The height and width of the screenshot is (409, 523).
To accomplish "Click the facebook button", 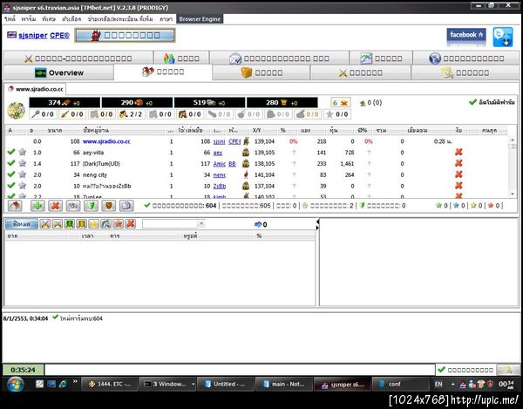I will click(466, 37).
